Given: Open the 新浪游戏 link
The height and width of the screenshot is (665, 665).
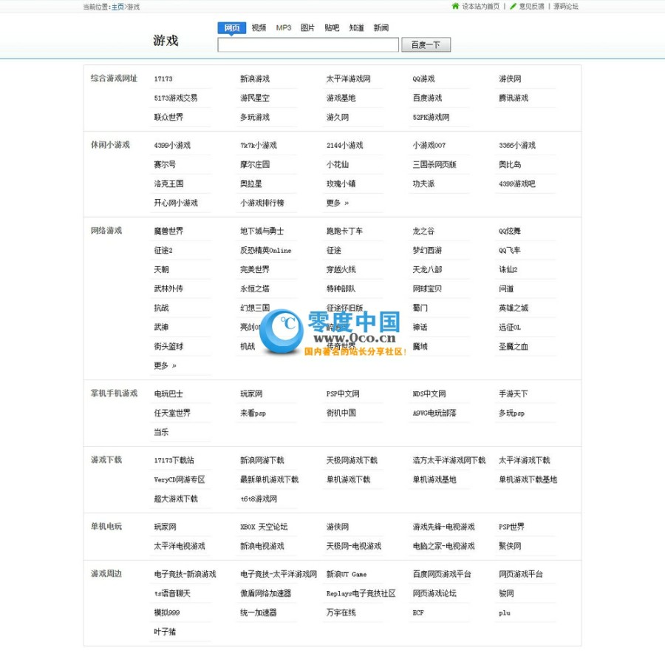Looking at the screenshot, I should (255, 79).
